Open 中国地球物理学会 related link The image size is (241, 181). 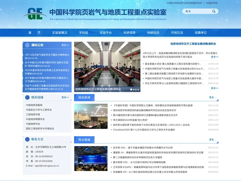pyautogui.click(x=35, y=119)
